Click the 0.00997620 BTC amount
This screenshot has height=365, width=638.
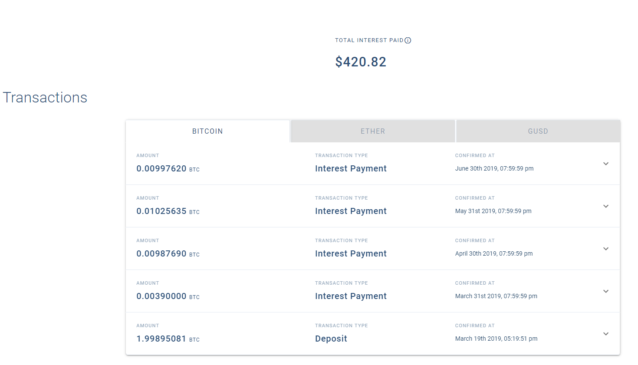(x=168, y=168)
